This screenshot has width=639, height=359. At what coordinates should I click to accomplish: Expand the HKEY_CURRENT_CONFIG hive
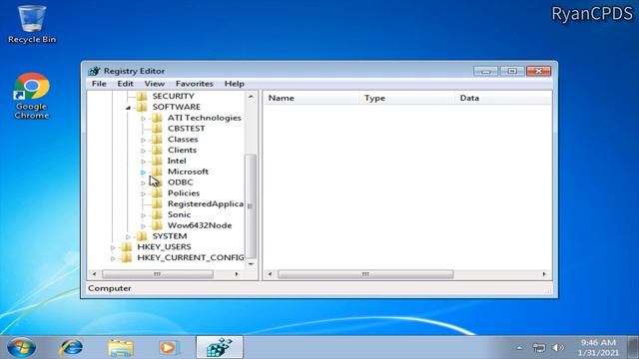click(113, 258)
